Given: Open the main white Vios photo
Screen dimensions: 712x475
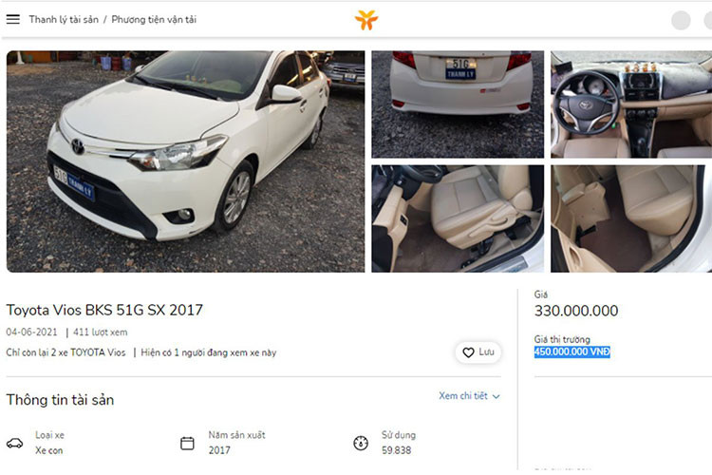Looking at the screenshot, I should [185, 161].
